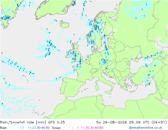Select the Snow legend value 10
The width and height of the screenshot is (168, 130).
point(83,128)
